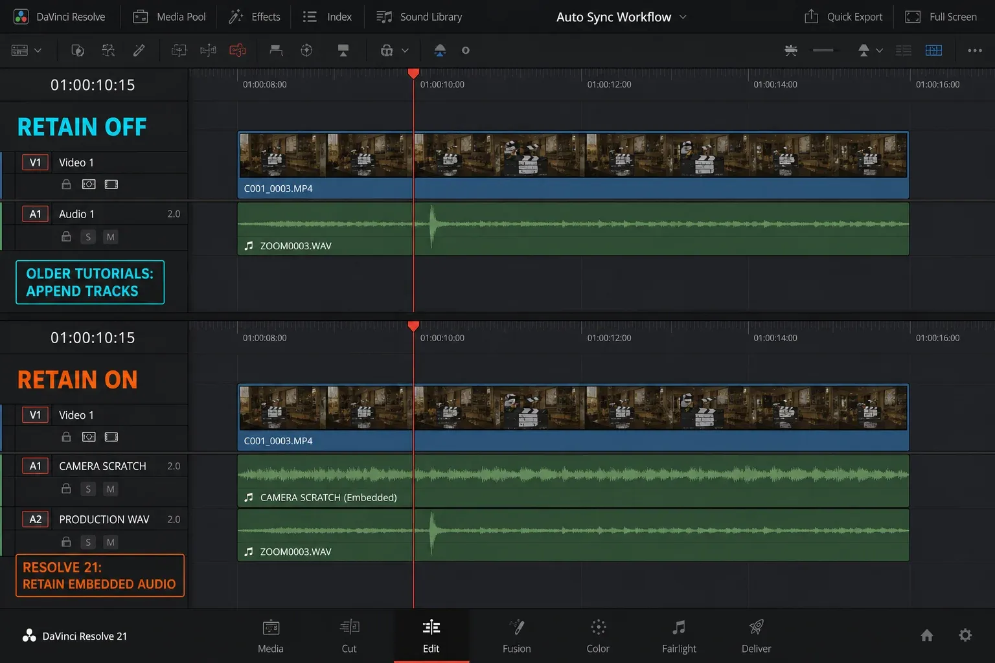Mute the PRODUCTION WAV track
995x663 pixels.
tap(111, 542)
